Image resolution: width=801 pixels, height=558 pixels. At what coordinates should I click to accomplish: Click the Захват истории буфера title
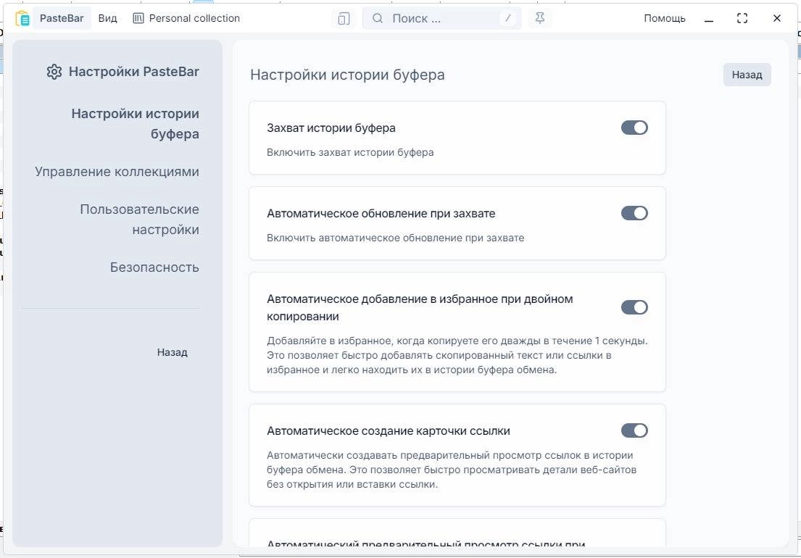pyautogui.click(x=331, y=128)
